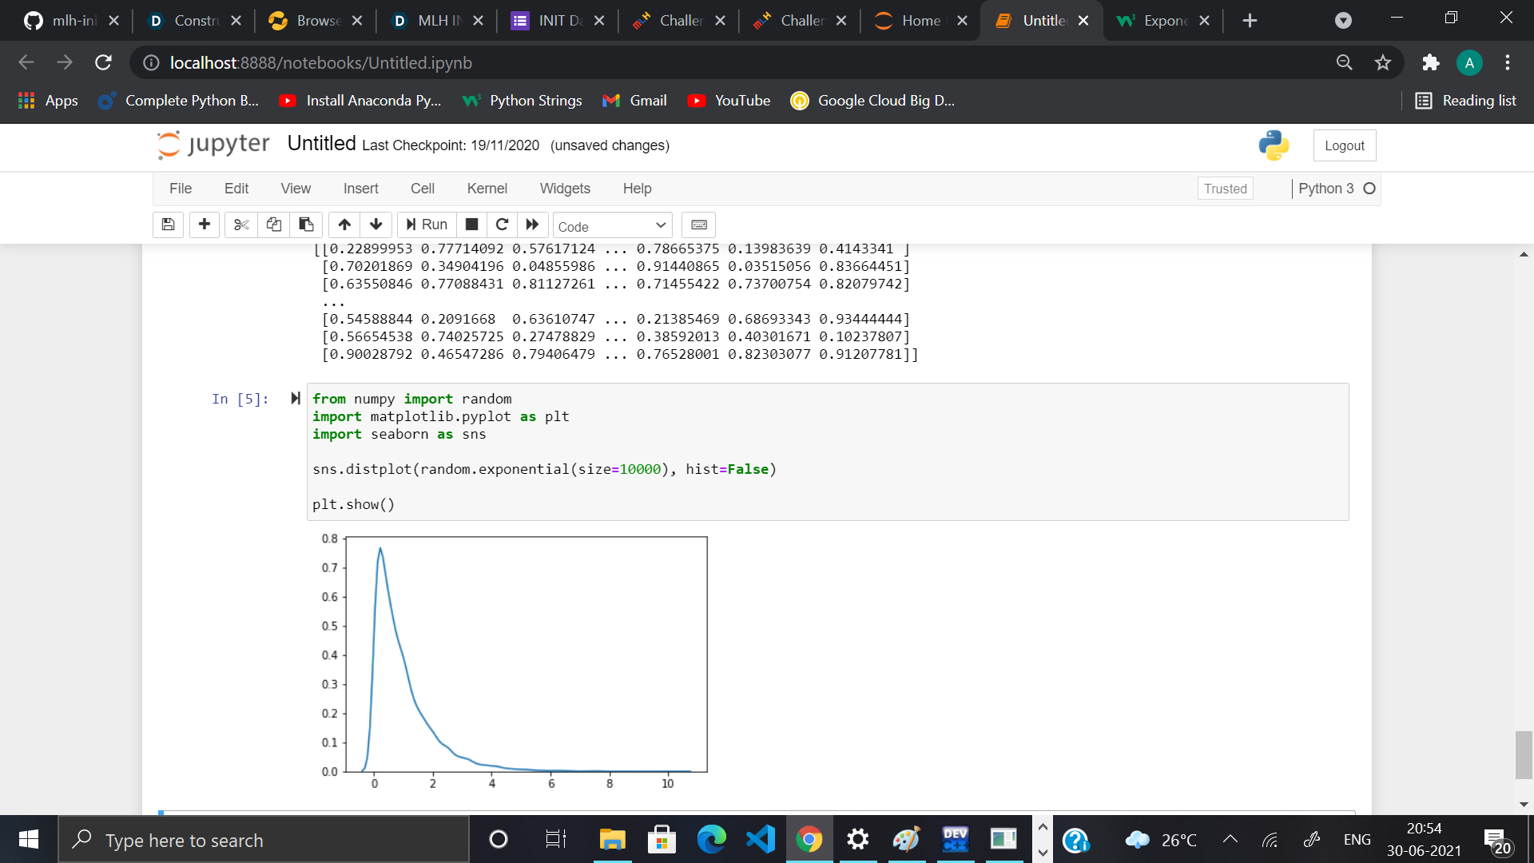1534x863 pixels.
Task: Bookmark this page with star icon
Action: click(x=1383, y=62)
